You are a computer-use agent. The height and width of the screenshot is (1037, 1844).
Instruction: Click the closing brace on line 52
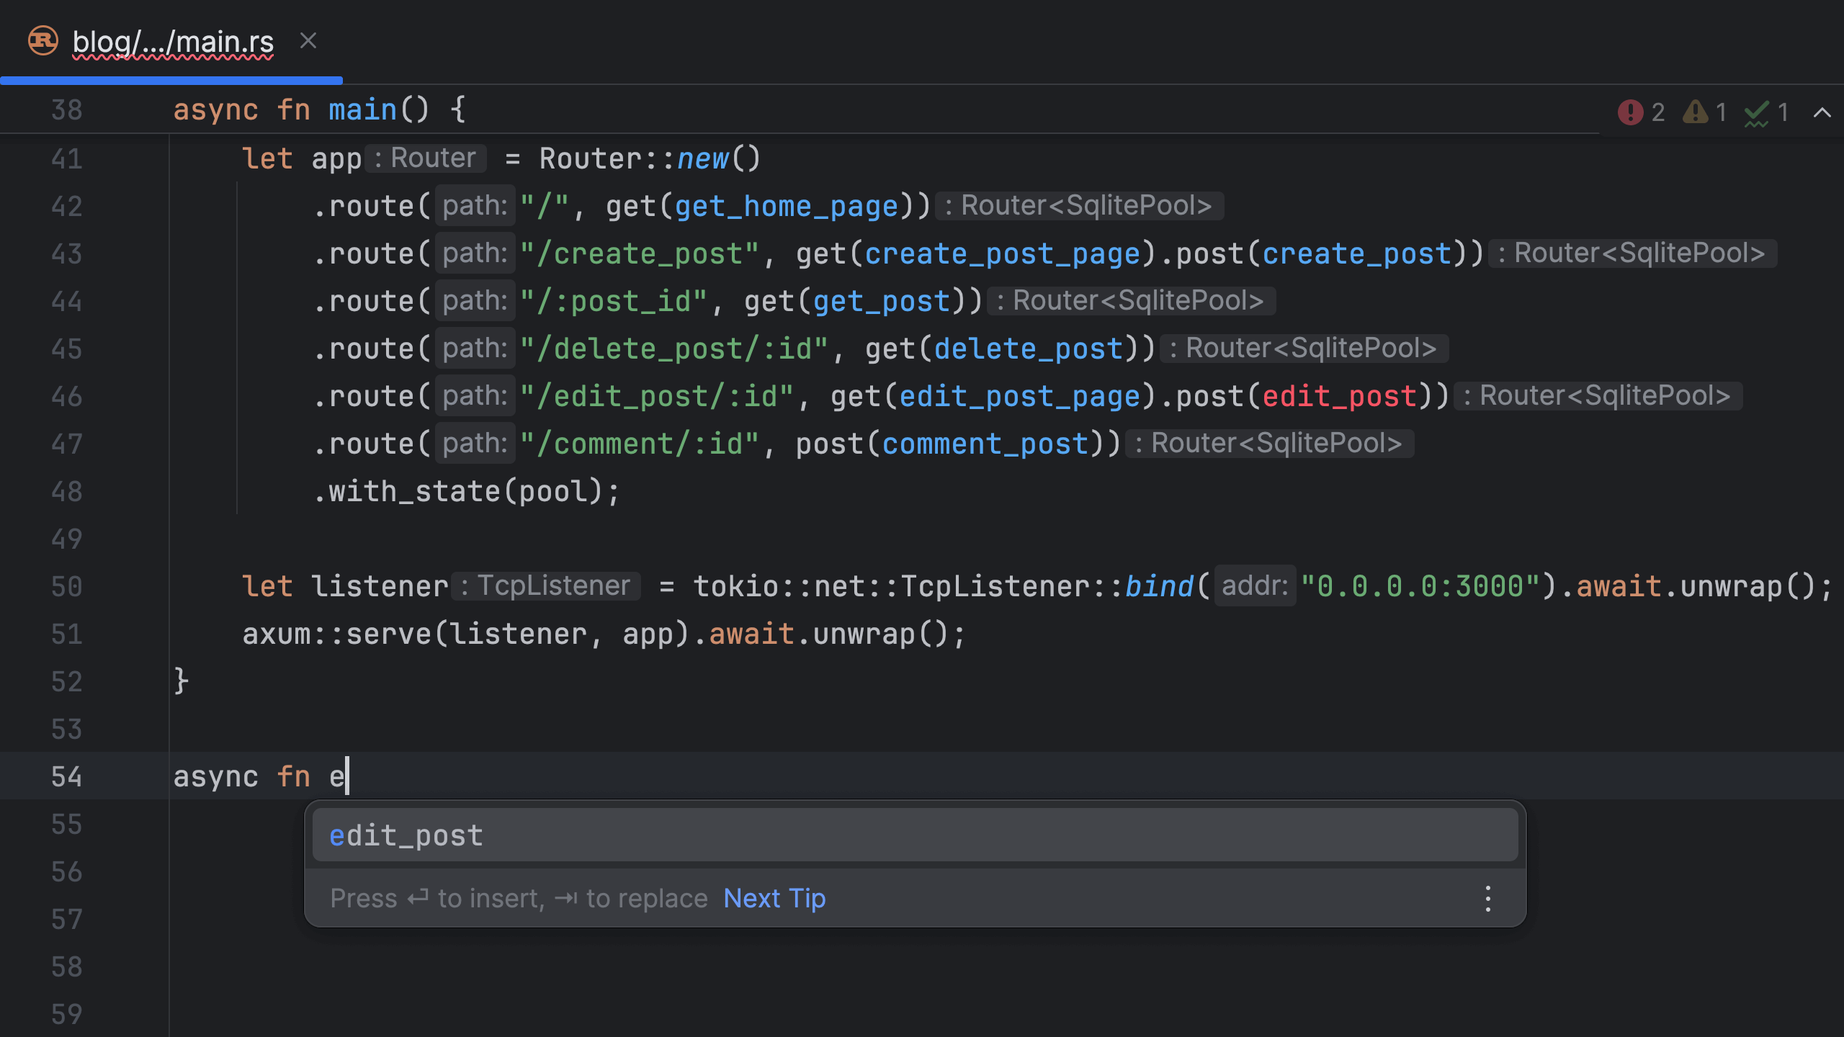click(181, 681)
